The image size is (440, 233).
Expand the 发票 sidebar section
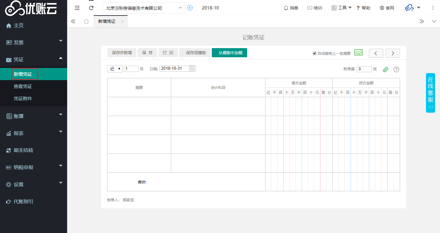click(x=34, y=42)
